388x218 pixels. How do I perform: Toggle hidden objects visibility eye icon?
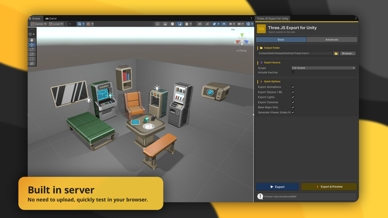pos(224,24)
